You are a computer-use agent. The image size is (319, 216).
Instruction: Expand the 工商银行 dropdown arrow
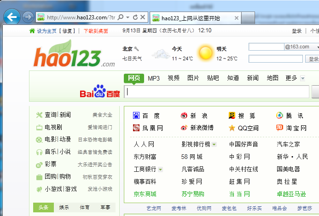pos(160,169)
